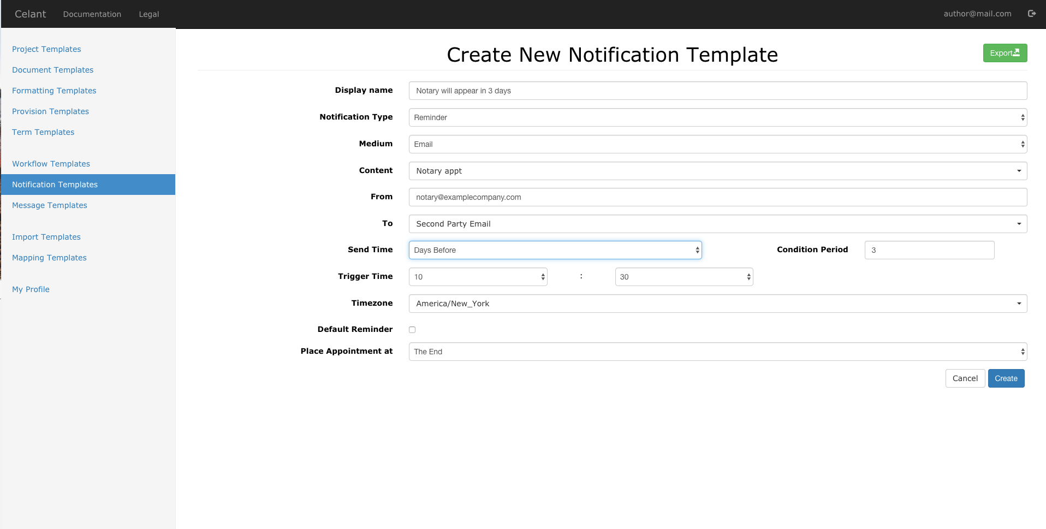Open the Medium dropdown

coord(717,144)
